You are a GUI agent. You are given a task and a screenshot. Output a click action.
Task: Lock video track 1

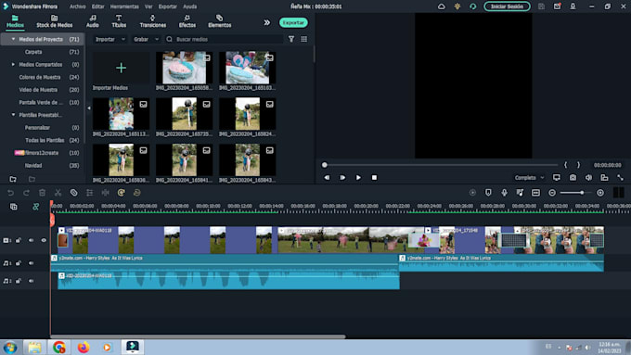pos(19,240)
